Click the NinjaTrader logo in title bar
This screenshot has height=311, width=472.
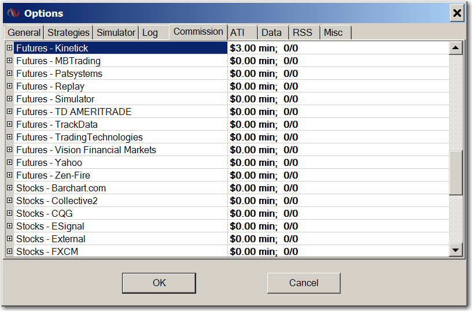tap(13, 13)
